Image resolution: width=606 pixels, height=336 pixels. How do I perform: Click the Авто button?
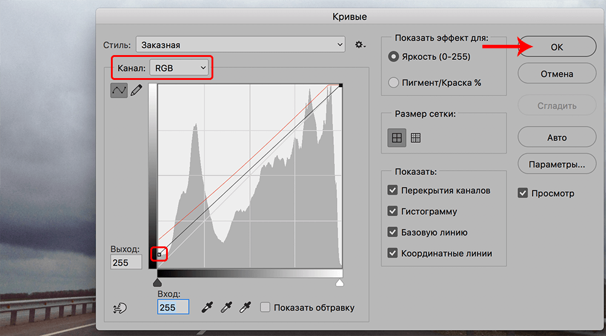coord(557,137)
